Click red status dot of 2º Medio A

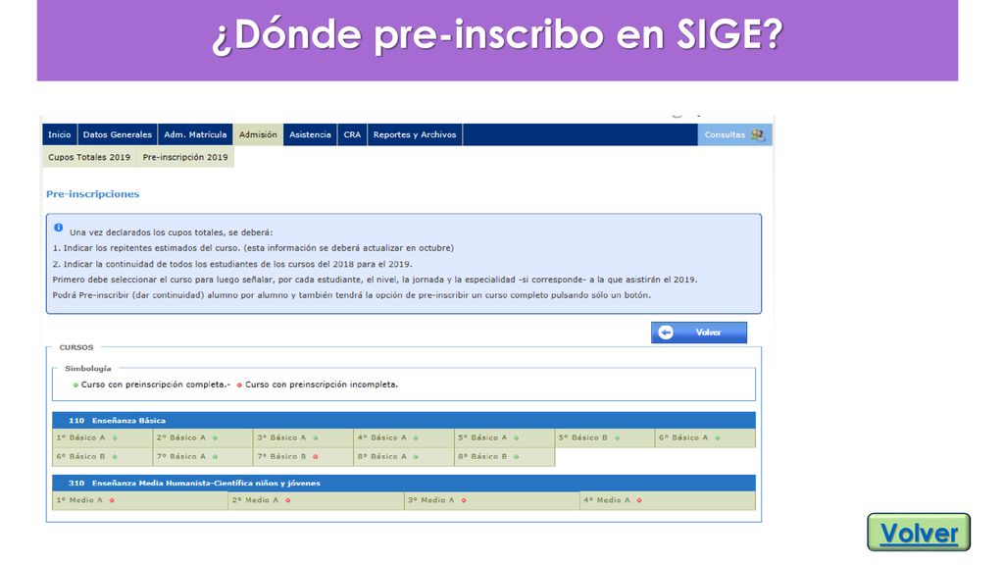coord(287,500)
